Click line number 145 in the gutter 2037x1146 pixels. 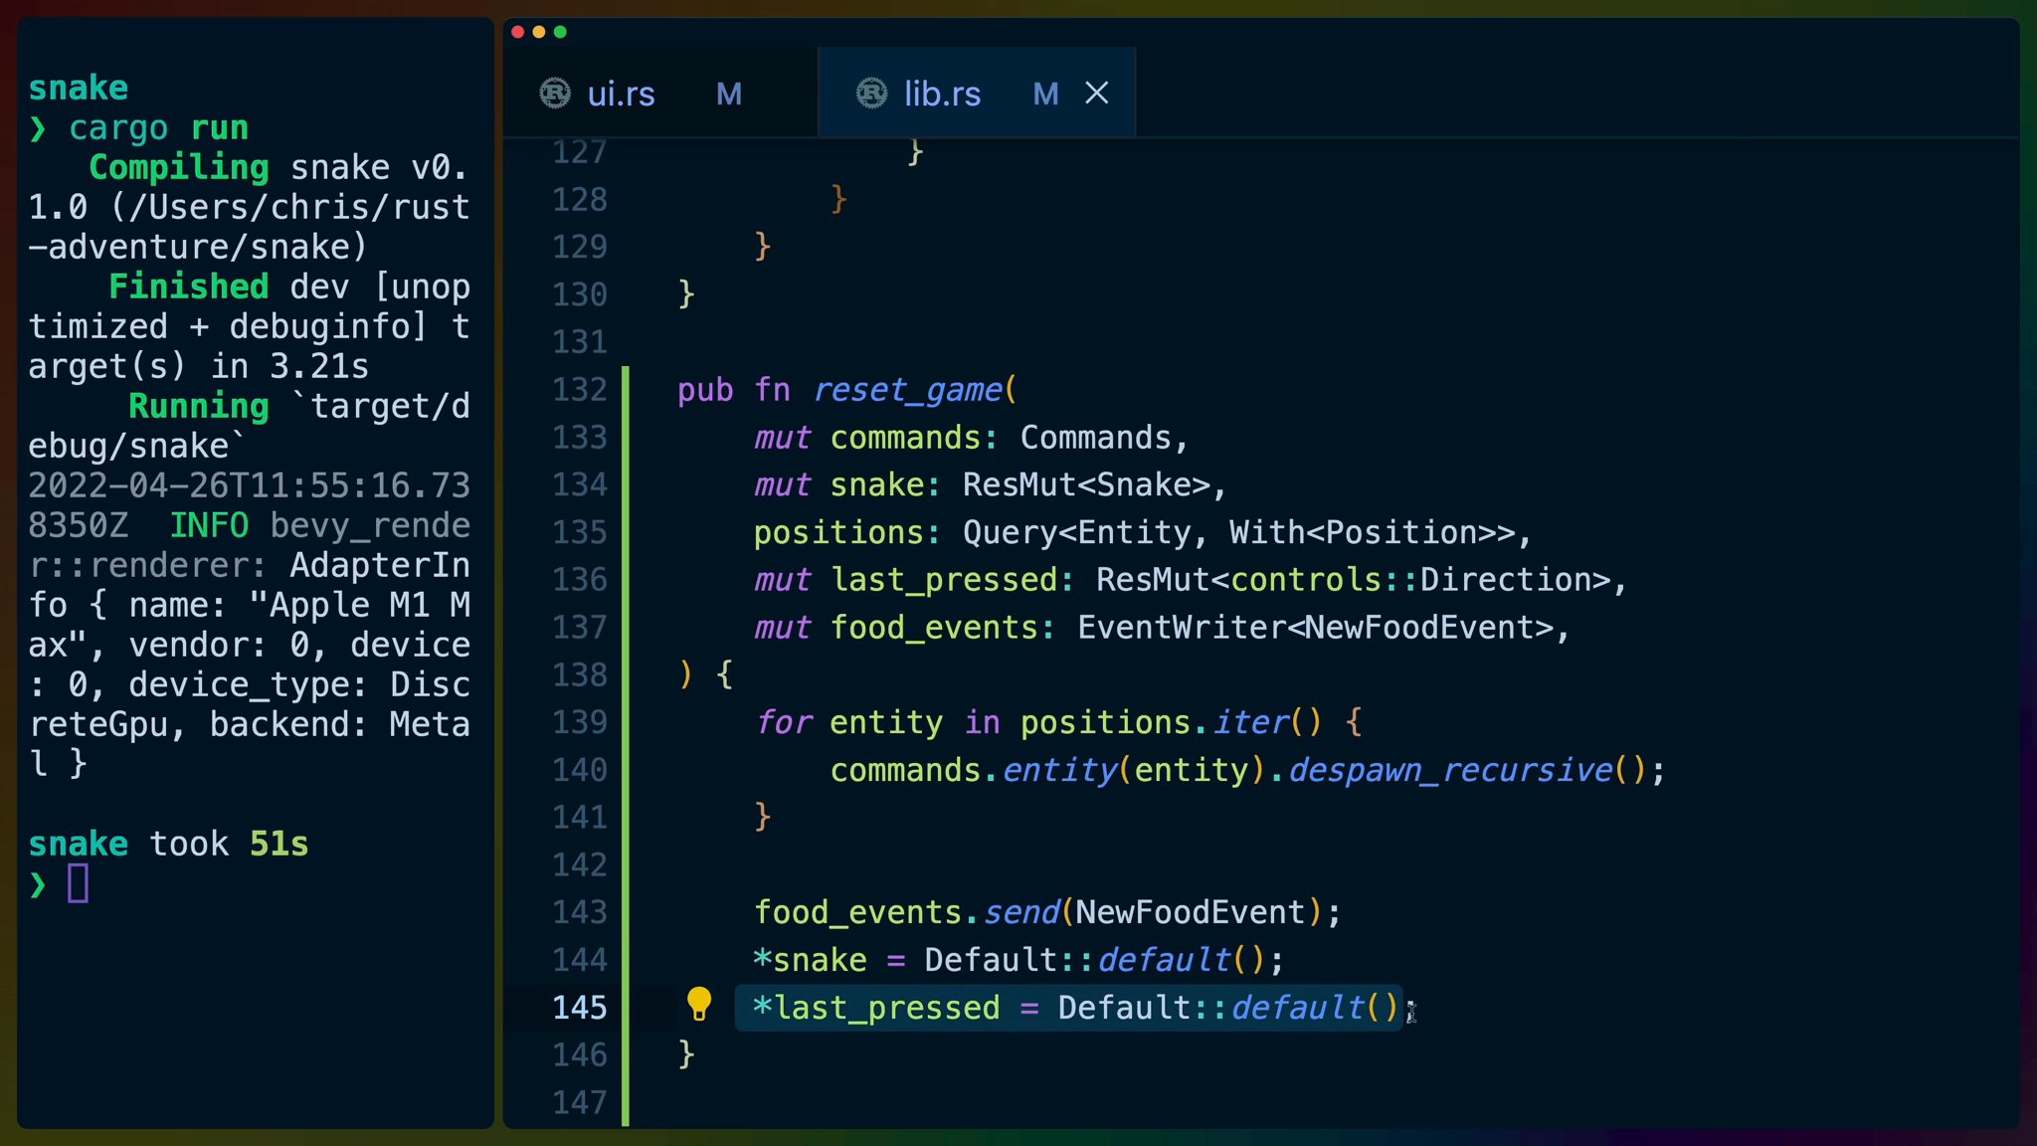pos(579,1007)
